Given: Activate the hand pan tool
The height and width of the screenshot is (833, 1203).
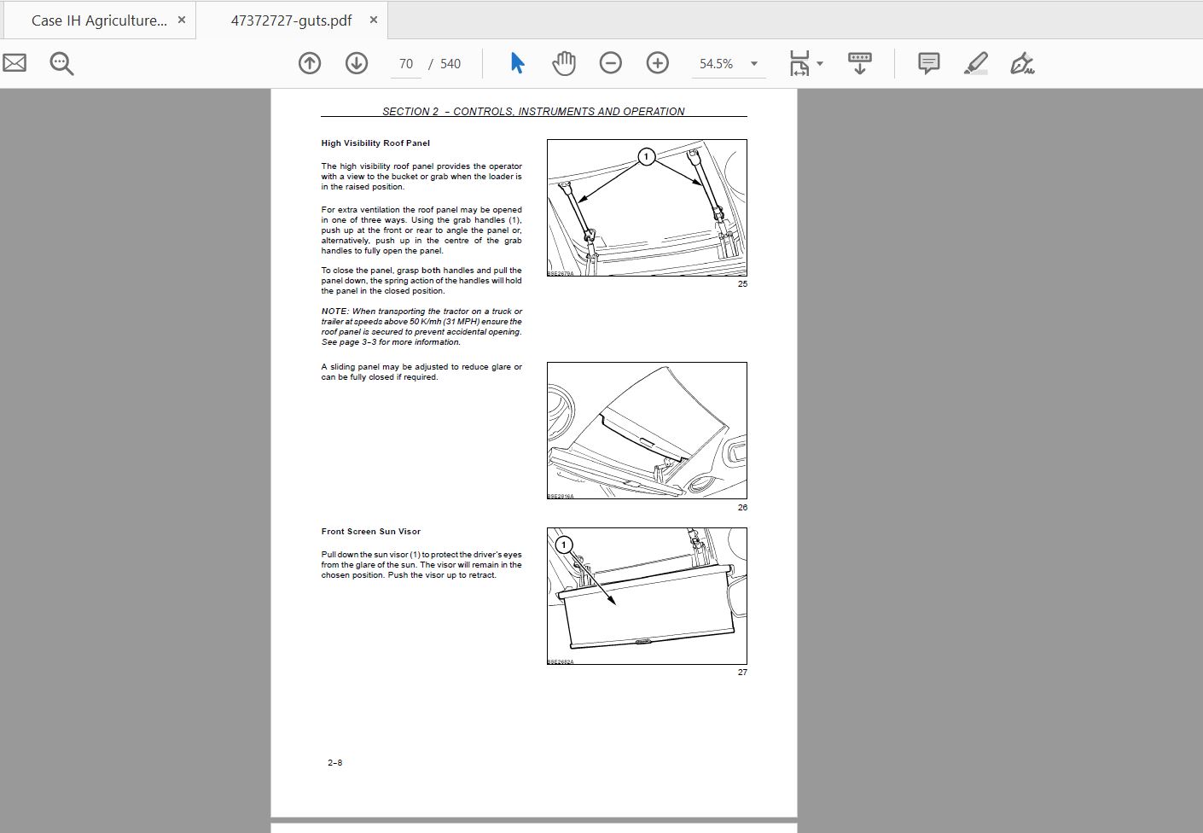Looking at the screenshot, I should (564, 63).
